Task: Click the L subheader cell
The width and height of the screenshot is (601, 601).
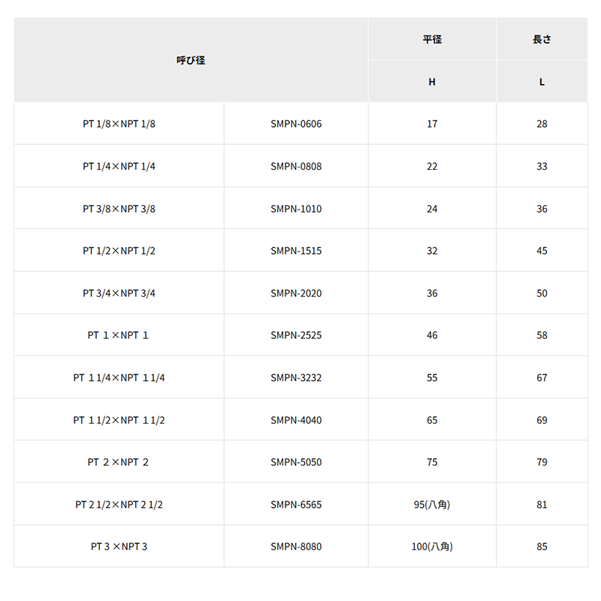Action: point(542,82)
